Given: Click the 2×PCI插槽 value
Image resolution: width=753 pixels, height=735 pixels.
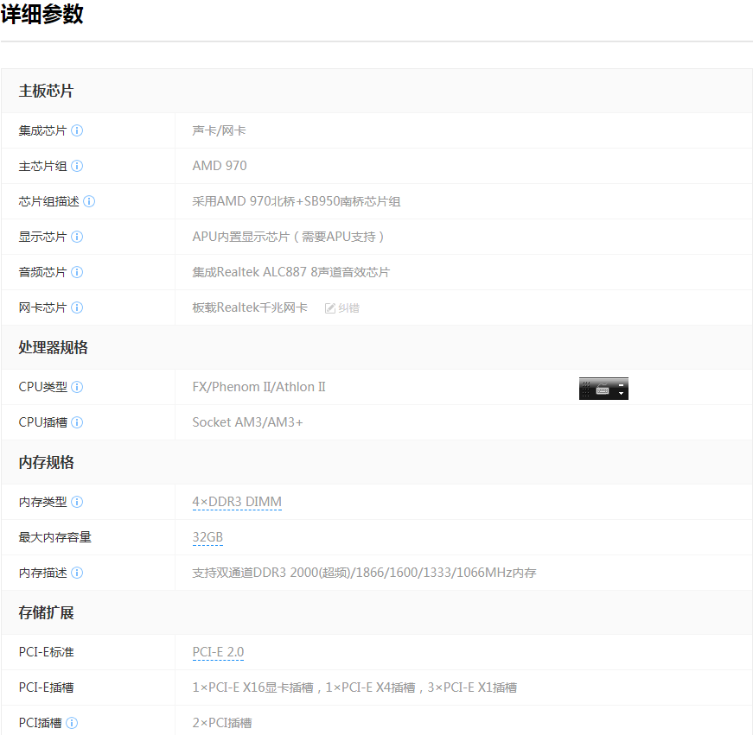Looking at the screenshot, I should pyautogui.click(x=222, y=723).
